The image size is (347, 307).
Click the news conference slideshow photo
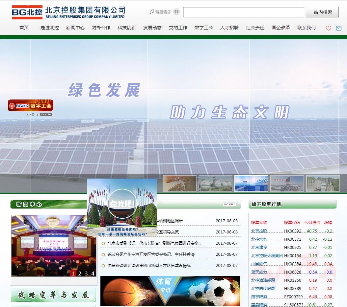(x=54, y=246)
